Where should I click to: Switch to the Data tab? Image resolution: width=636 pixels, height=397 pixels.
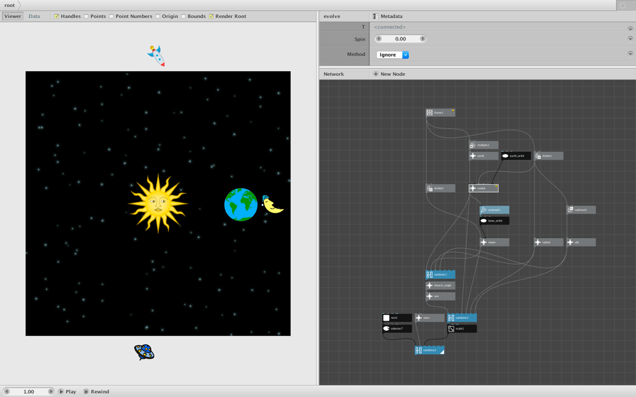(34, 17)
